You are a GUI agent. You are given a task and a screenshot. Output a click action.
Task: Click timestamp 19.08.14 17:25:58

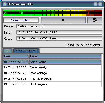coord(15,62)
